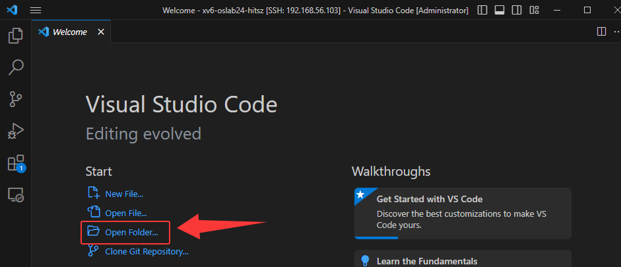Toggle the secondary side bar visibility
Screen dimensions: 621x267
pos(517,11)
